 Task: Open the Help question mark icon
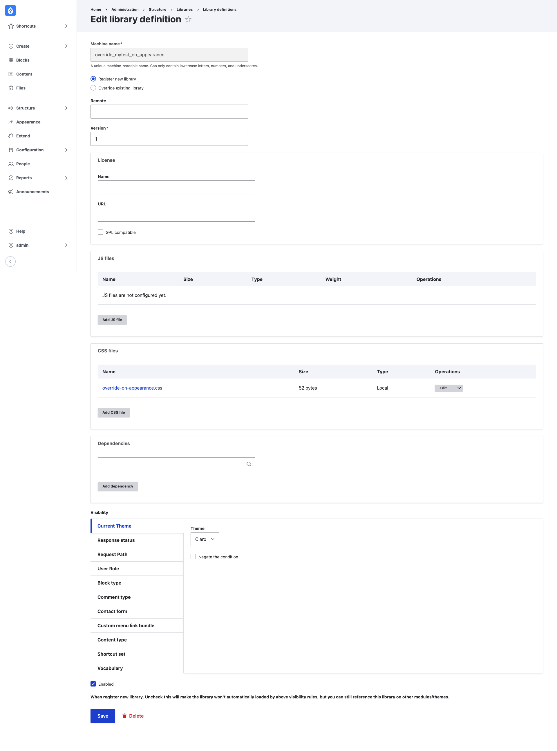[11, 231]
